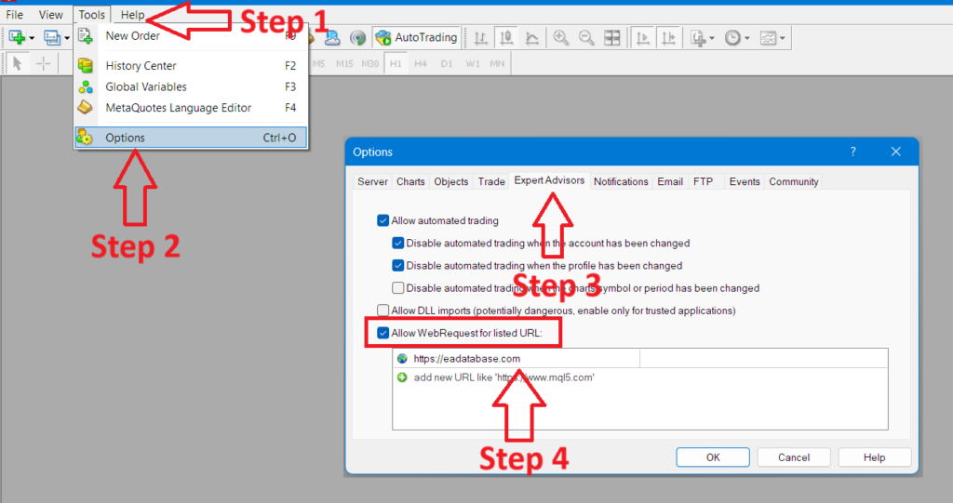This screenshot has width=953, height=503.
Task: Select the M30 timeframe
Action: (370, 64)
